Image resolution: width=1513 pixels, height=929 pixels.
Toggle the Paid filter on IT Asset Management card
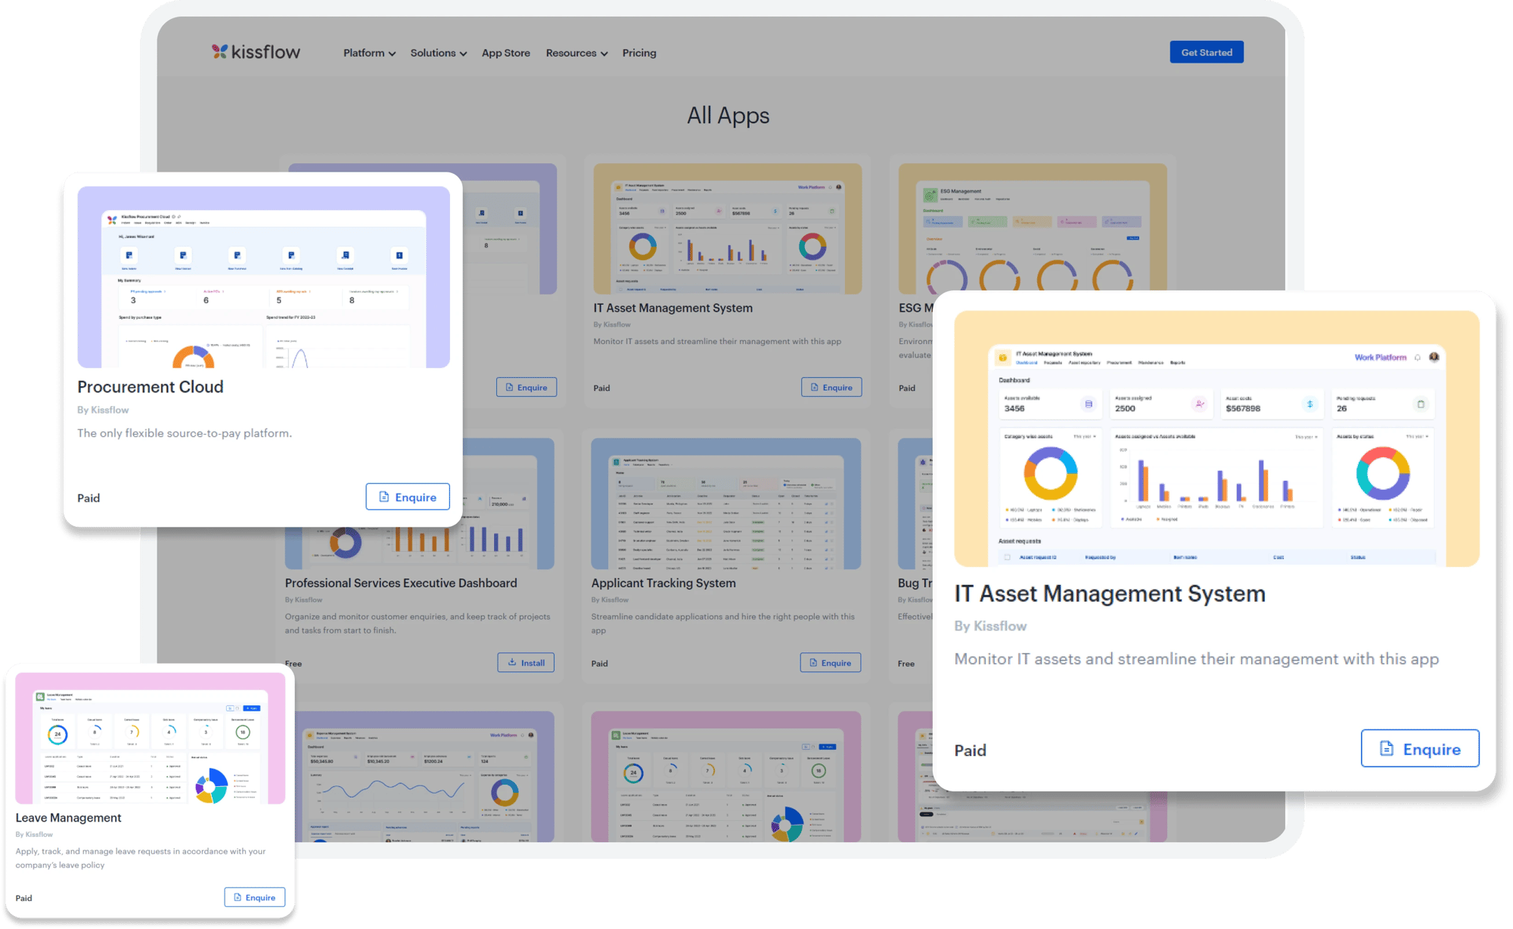[973, 748]
